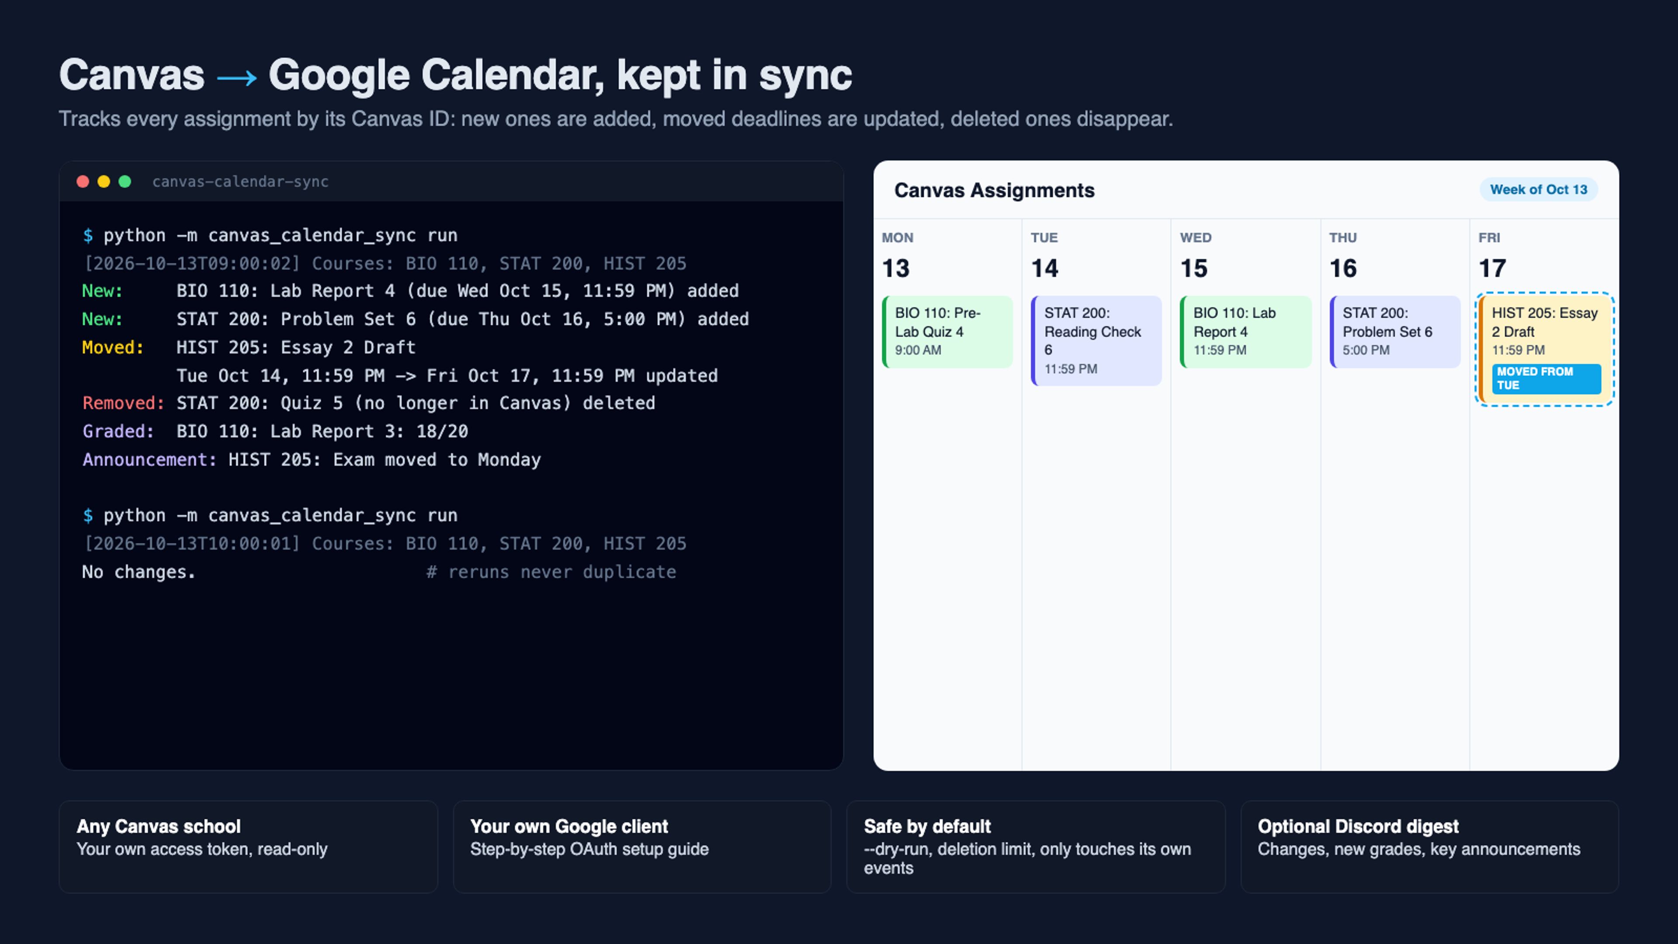Click the 2026-10-13T10:00:01 Courses log line
This screenshot has height=944, width=1678.
[x=385, y=543]
